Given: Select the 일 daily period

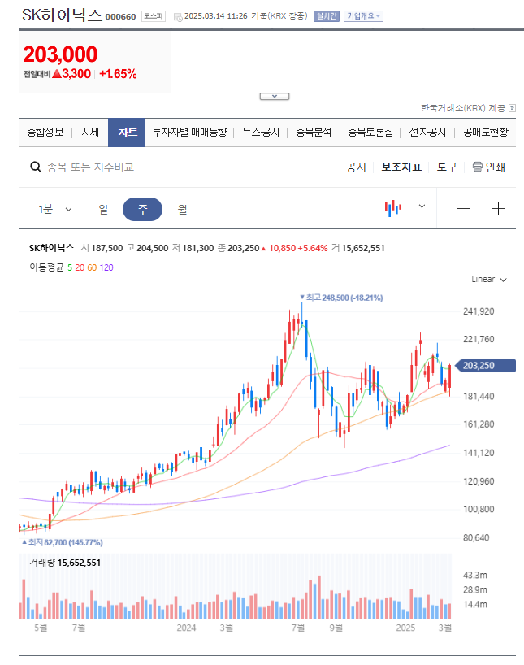Looking at the screenshot, I should [103, 209].
